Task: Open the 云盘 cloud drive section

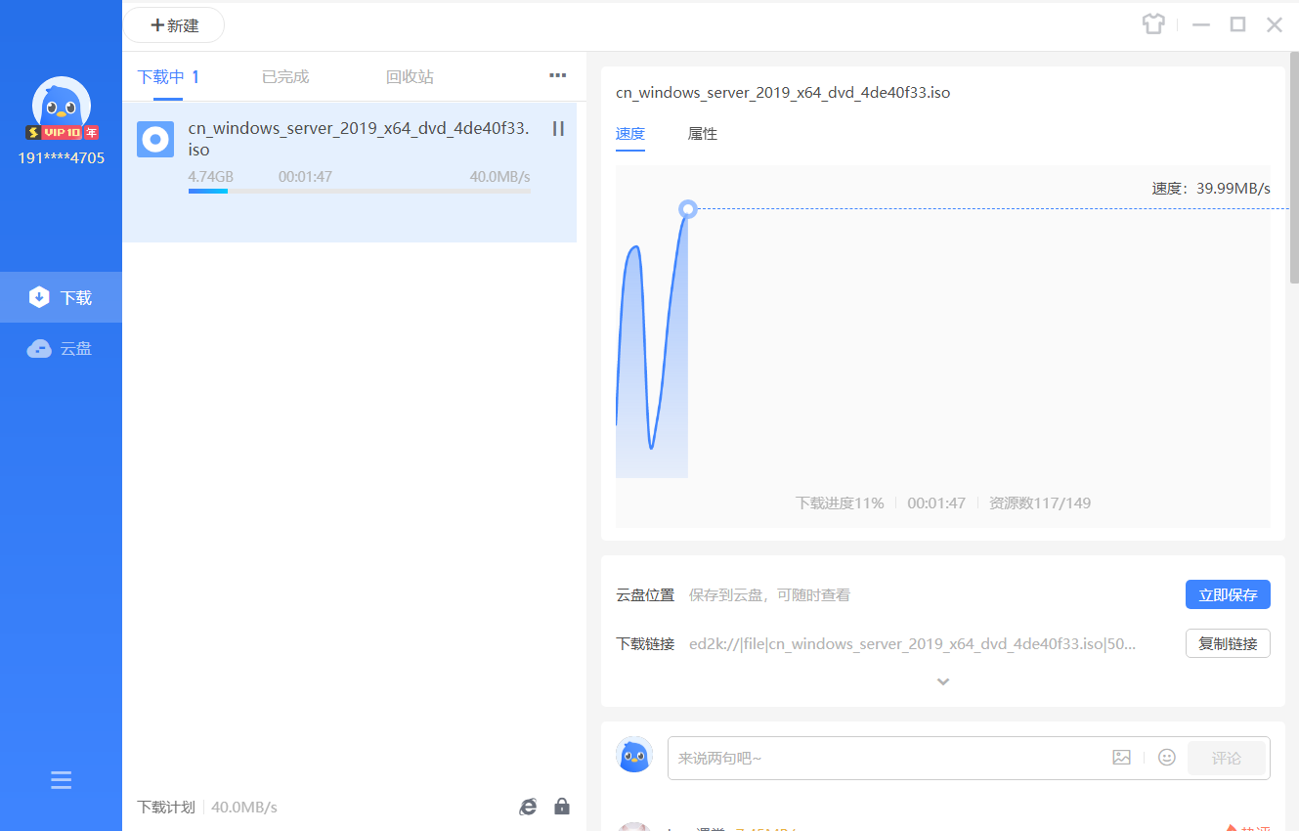Action: point(61,348)
